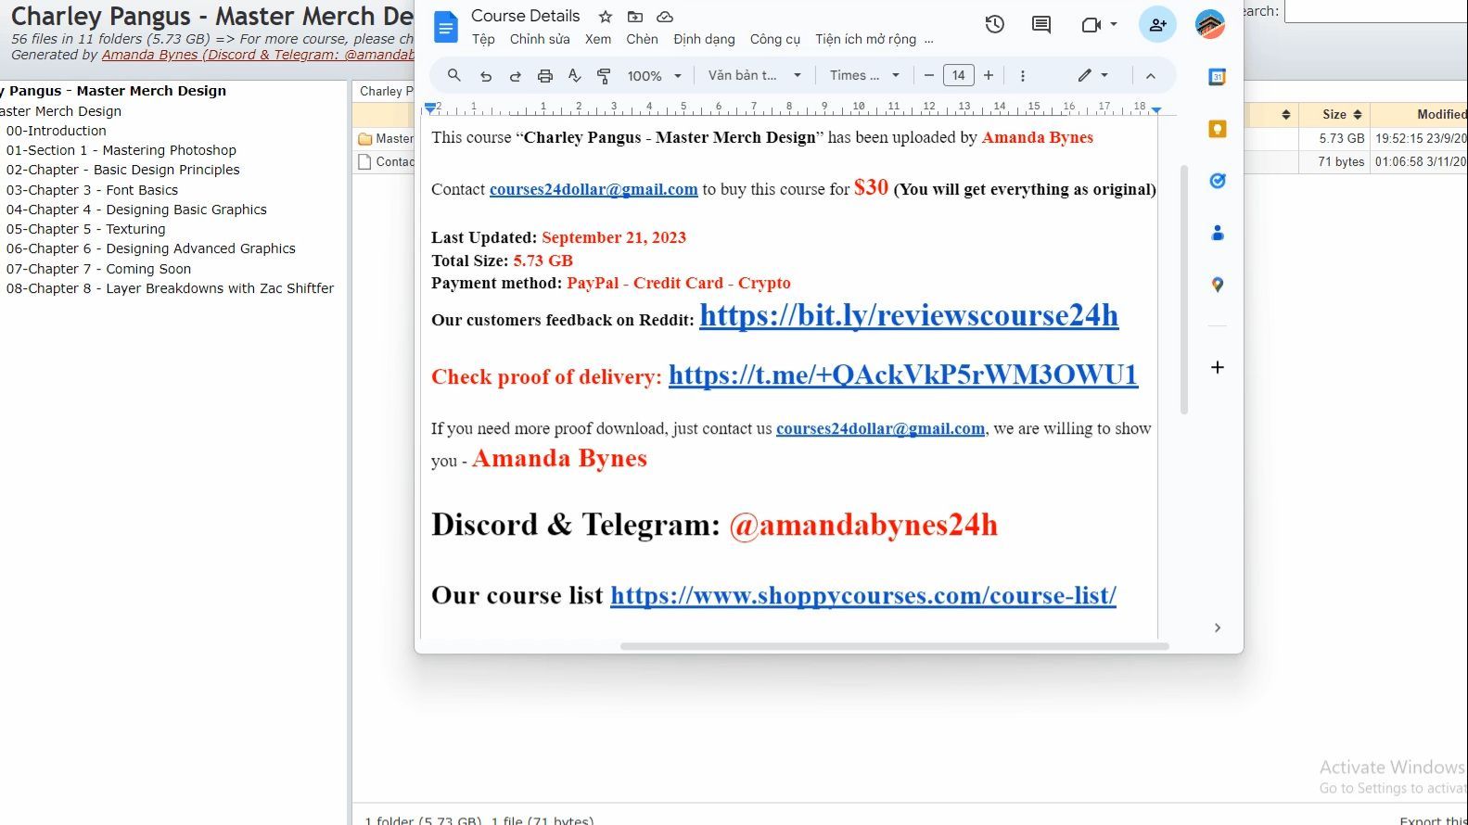Click the first courses24dollar@gmail.com email link
1468x825 pixels.
[x=594, y=189]
